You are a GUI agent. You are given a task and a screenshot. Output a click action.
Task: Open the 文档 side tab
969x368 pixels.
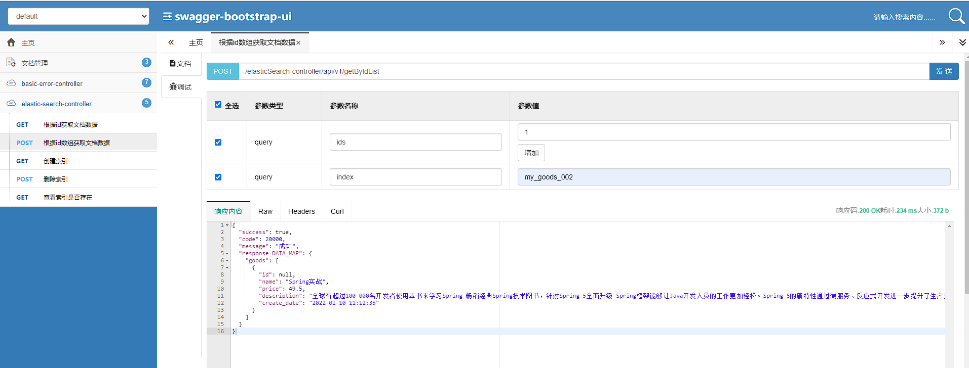point(181,64)
